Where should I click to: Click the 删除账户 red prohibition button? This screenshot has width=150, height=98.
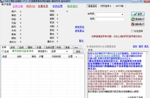coord(138,24)
